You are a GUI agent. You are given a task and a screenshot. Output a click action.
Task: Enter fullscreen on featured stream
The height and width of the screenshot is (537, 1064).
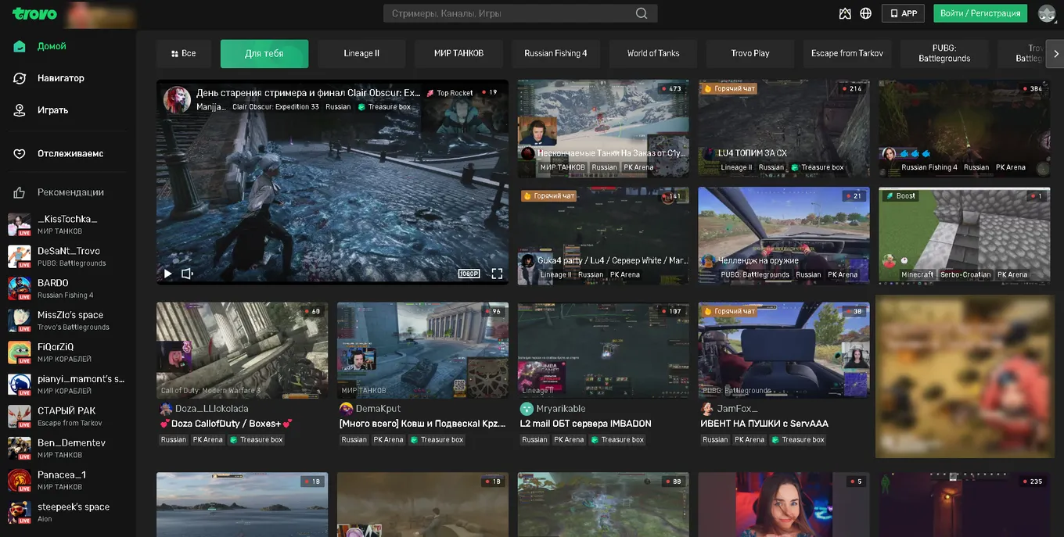coord(497,274)
